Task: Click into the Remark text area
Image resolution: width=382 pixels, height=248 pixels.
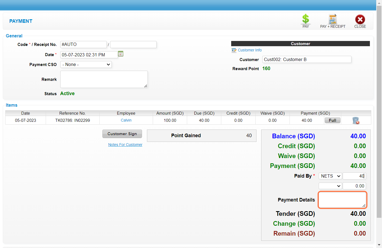Action: point(104,79)
